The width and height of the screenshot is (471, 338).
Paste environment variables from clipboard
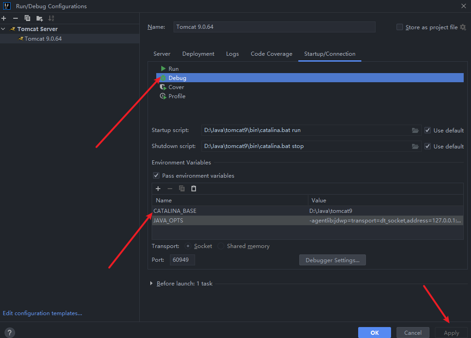coord(194,189)
